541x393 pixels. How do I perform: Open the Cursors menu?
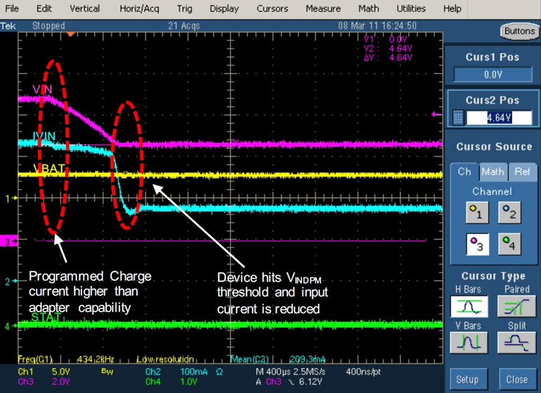pos(272,8)
